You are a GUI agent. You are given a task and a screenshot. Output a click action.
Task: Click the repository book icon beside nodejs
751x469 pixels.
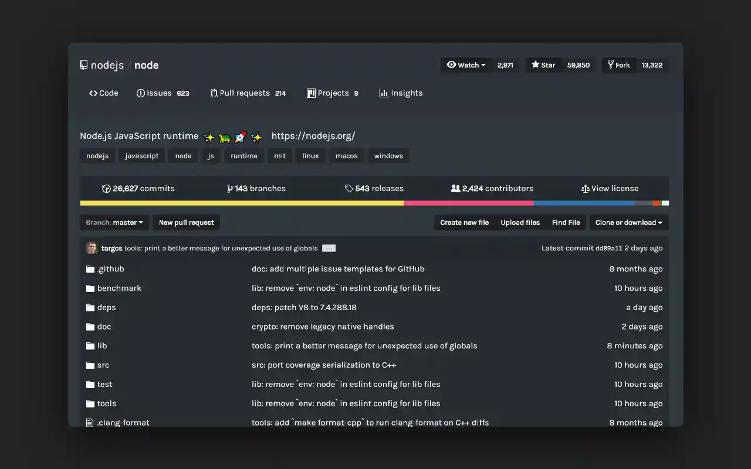[x=84, y=65]
